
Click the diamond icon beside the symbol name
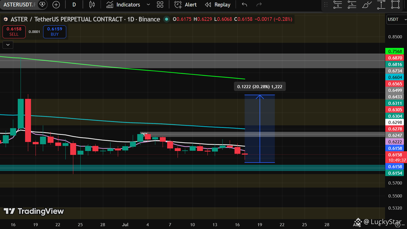point(42,5)
